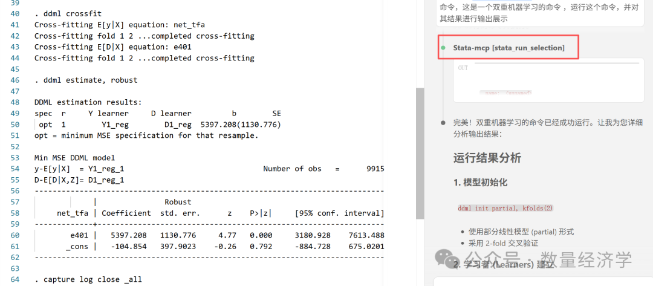
Task: Click line number 40 in the gutter
Action: 15,14
